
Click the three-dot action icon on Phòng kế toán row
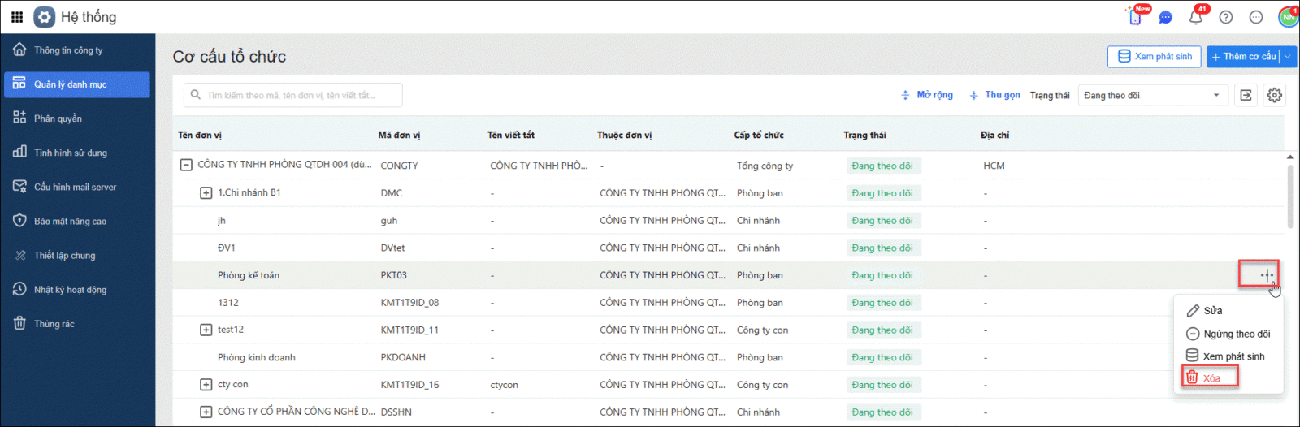[1267, 275]
